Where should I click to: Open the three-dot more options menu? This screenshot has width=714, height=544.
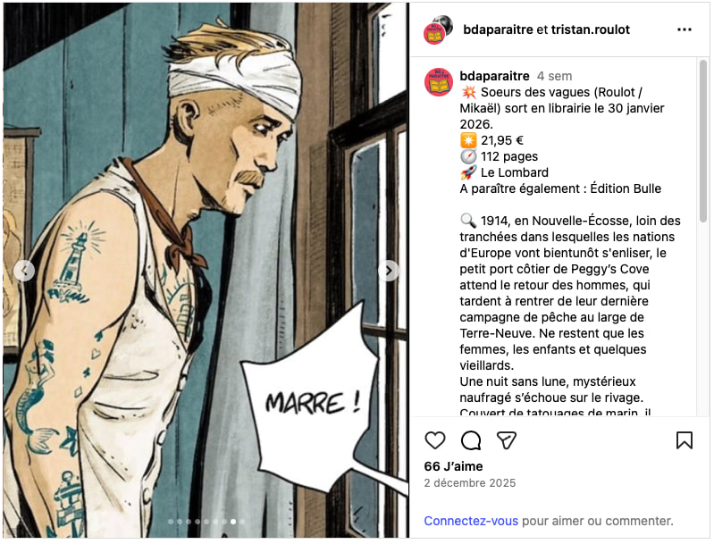[x=685, y=29]
